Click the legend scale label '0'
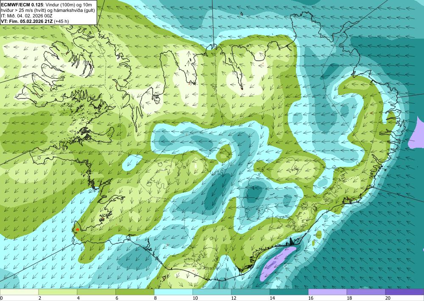Viewport: 424px width, 301px height. 1,298
